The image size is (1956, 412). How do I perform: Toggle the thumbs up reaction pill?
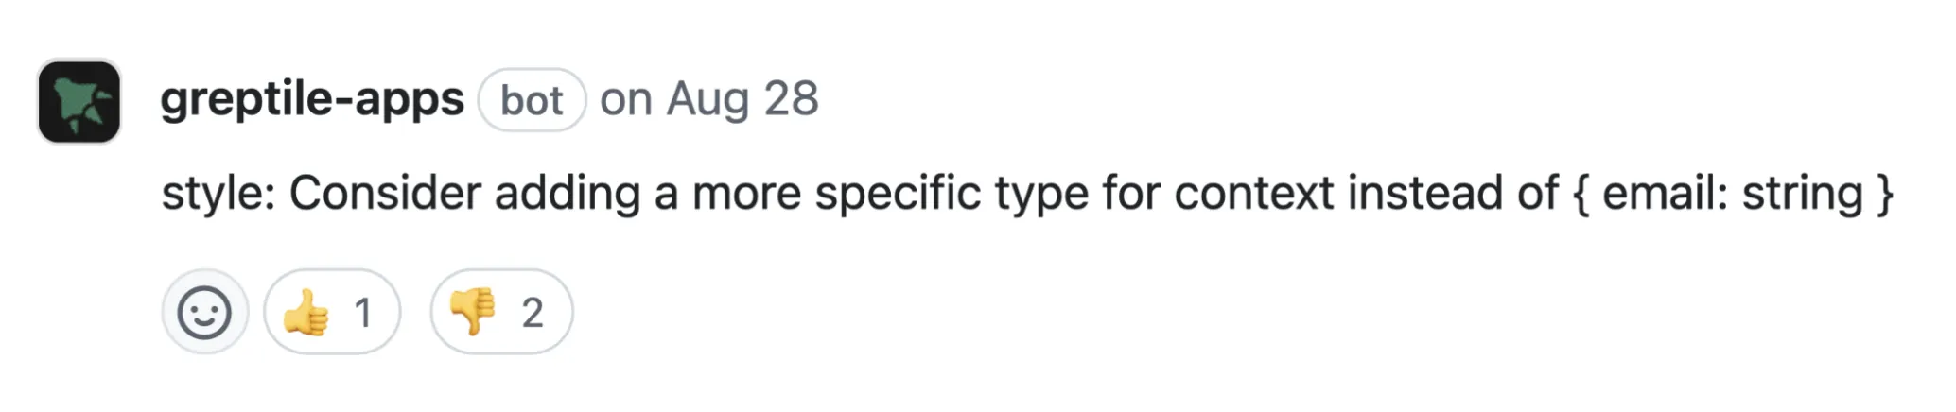(332, 312)
